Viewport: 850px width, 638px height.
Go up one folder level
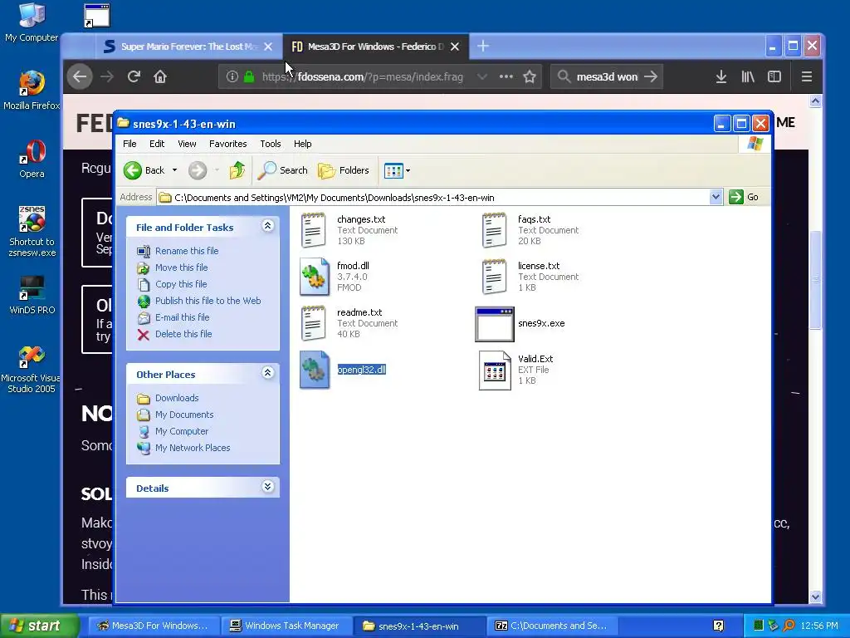pos(237,170)
